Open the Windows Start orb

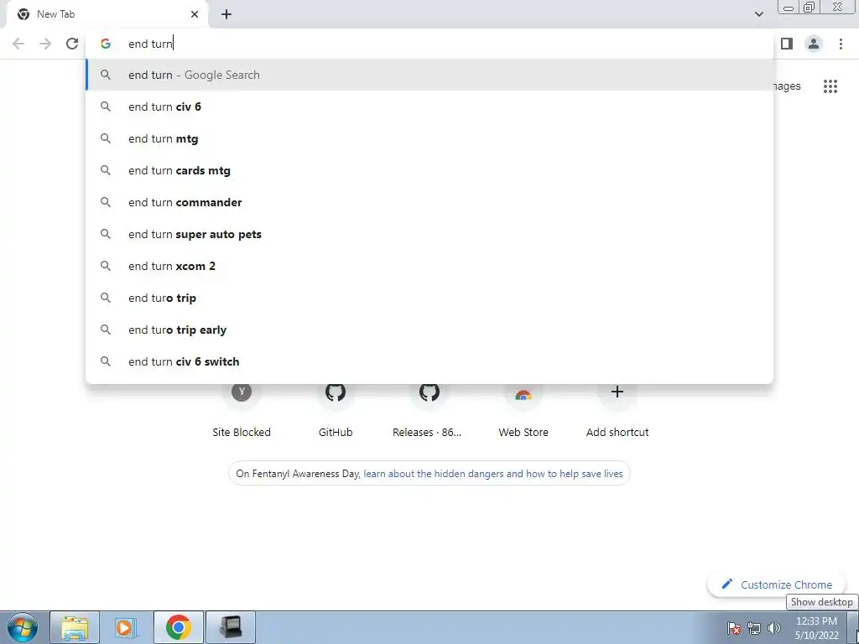click(x=23, y=627)
